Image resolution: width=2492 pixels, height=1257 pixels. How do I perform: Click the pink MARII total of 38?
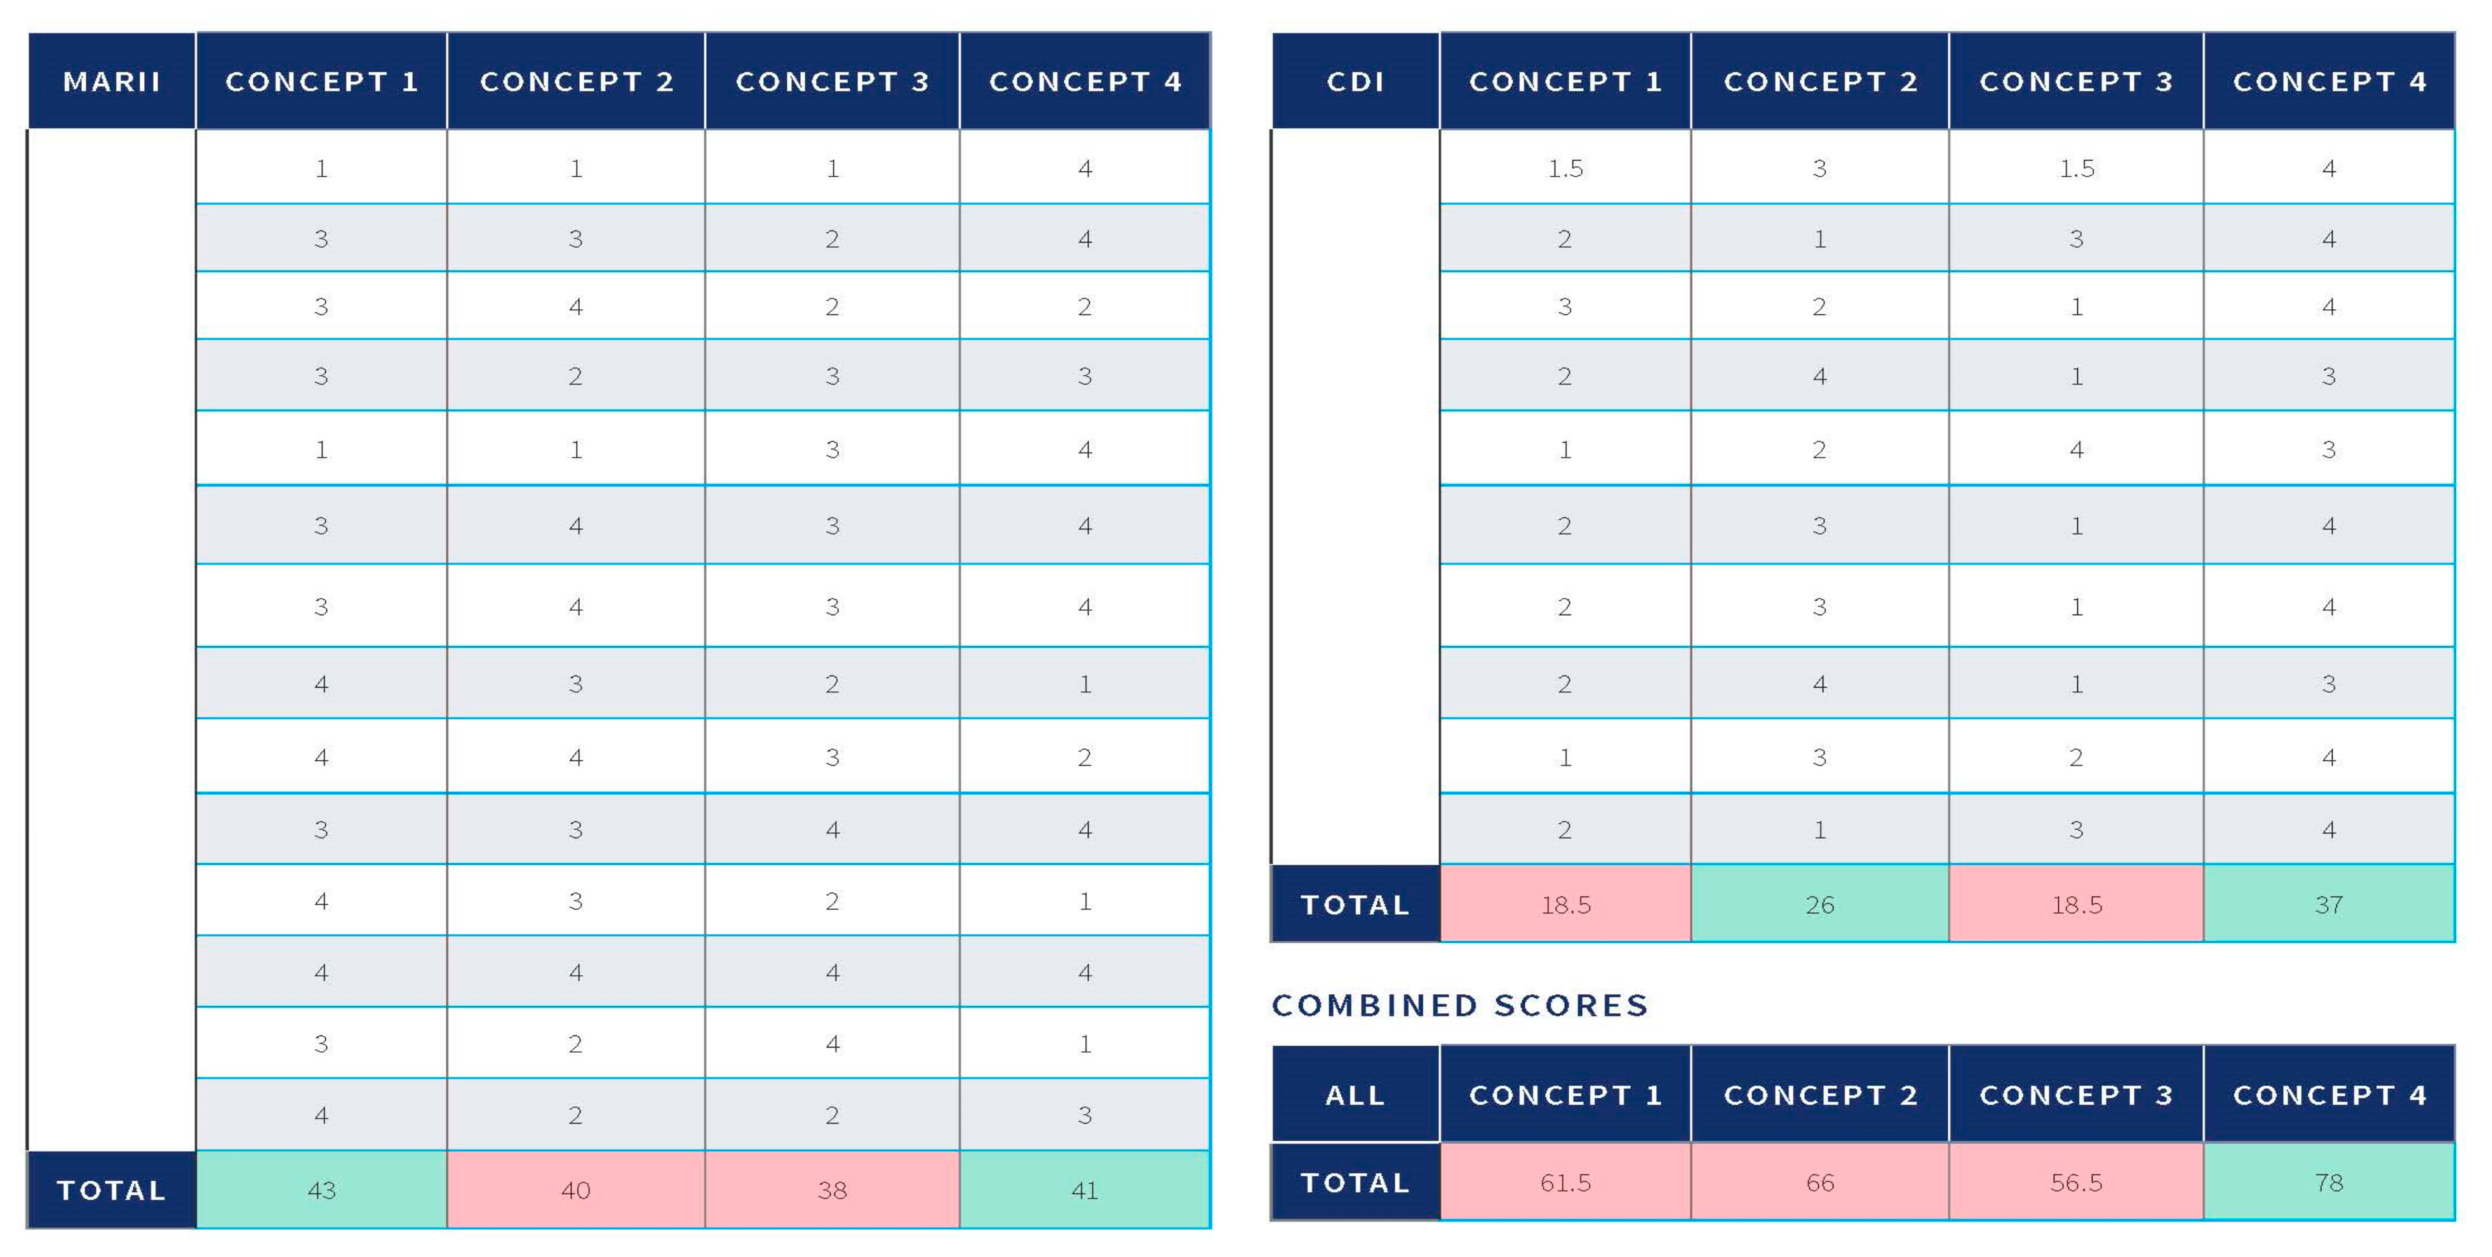832,1189
